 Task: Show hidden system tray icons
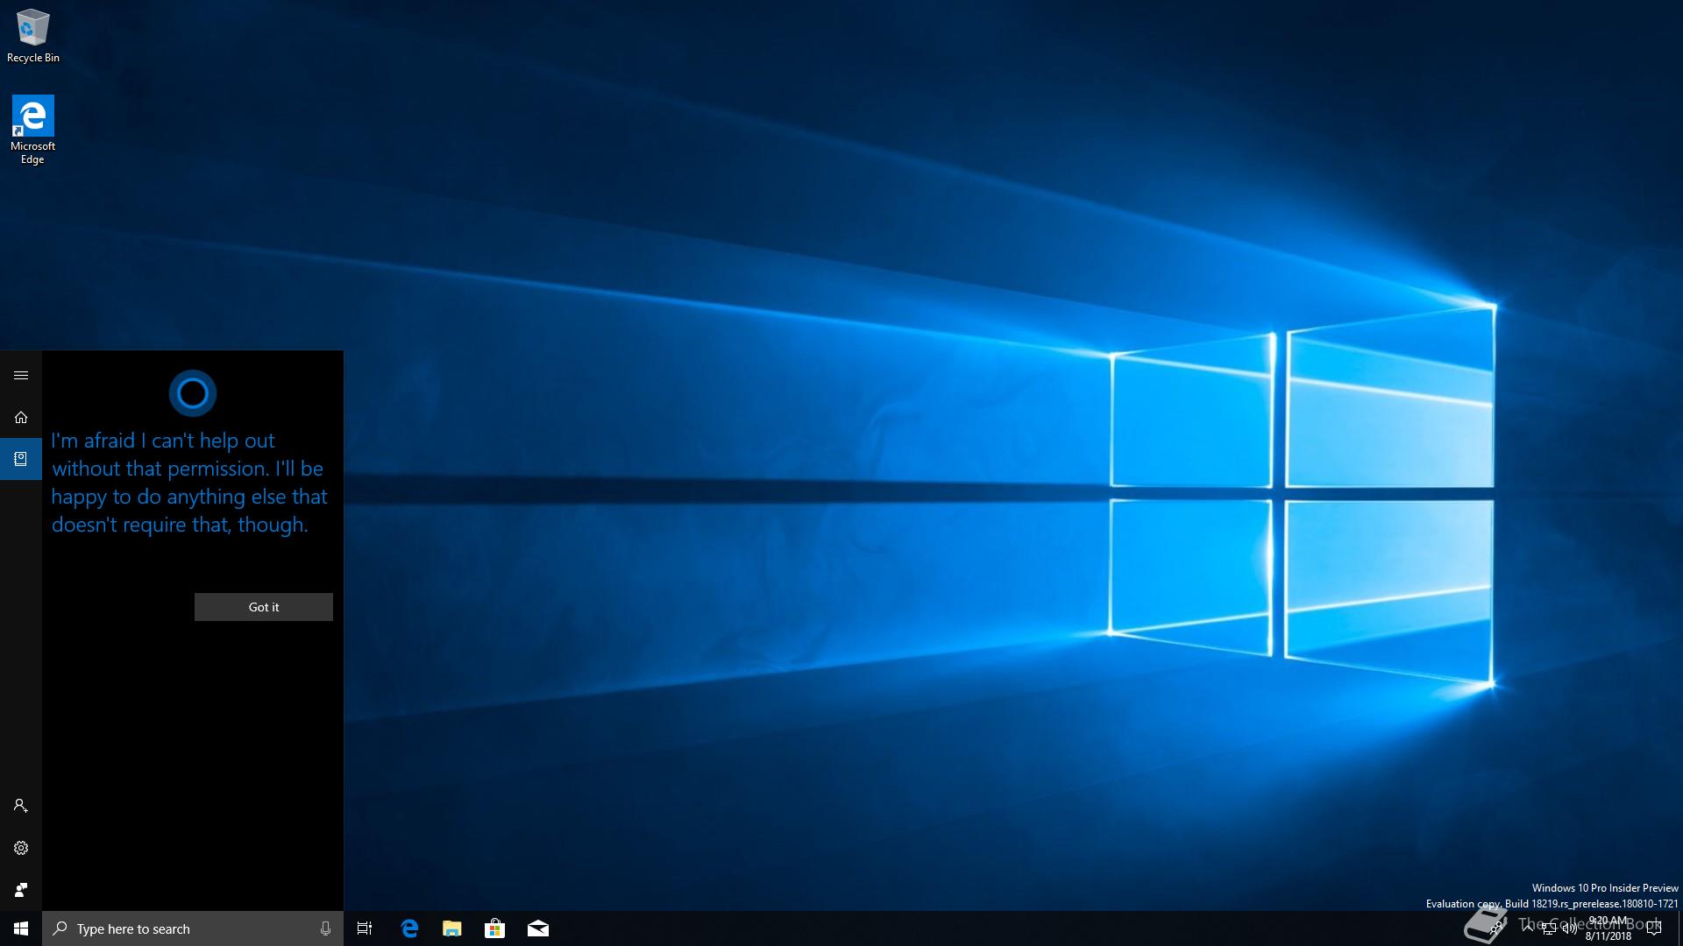1528,928
